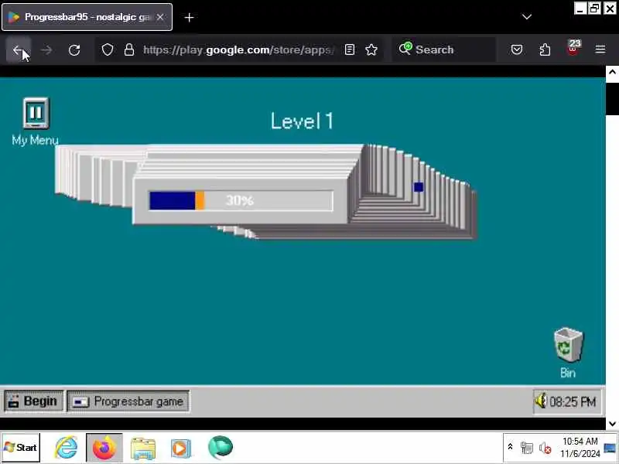Click the show desktop icon in tray corner
Screen dimensions: 619x464
click(610, 448)
